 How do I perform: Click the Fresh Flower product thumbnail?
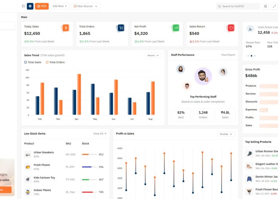[x=28, y=167]
